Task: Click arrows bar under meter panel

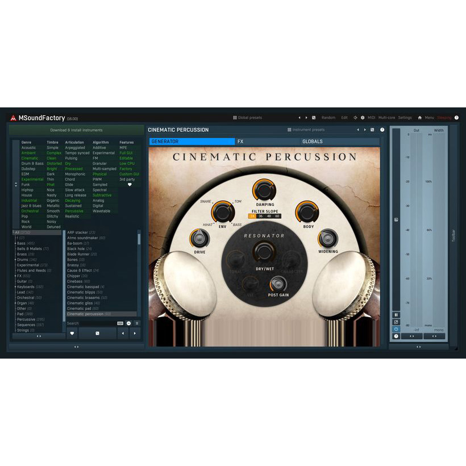Action: click(418, 347)
